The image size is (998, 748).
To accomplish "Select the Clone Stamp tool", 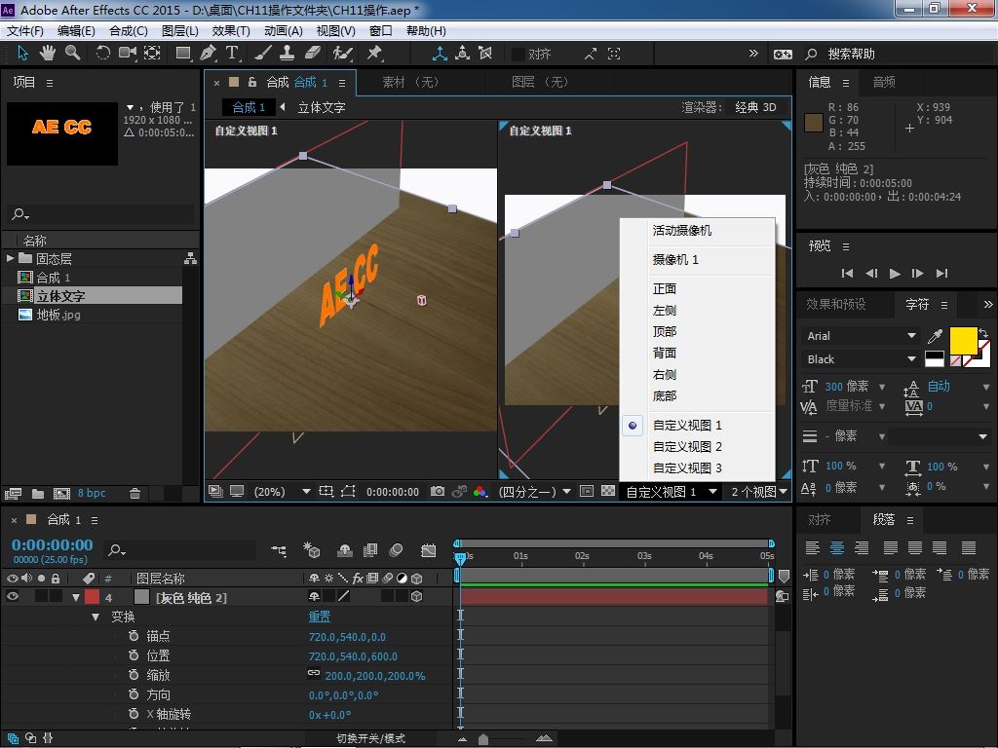I will 288,54.
